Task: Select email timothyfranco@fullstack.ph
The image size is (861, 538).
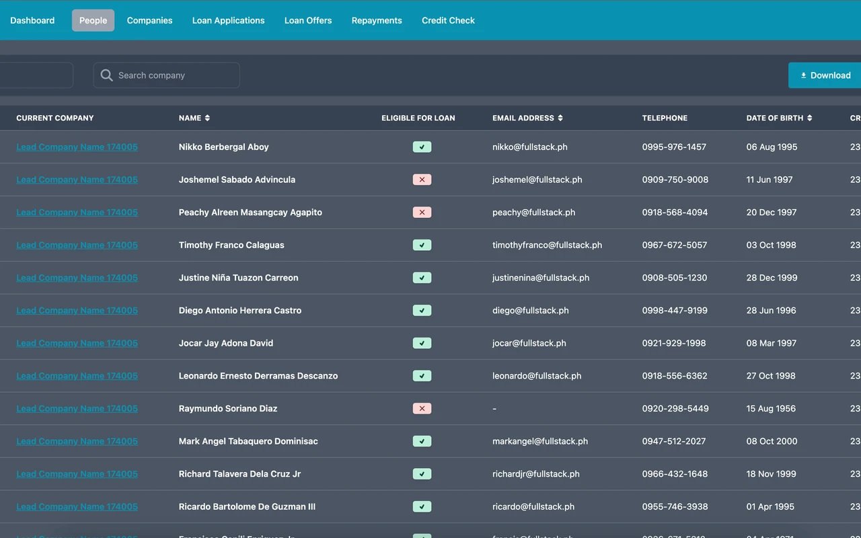Action: click(x=548, y=245)
